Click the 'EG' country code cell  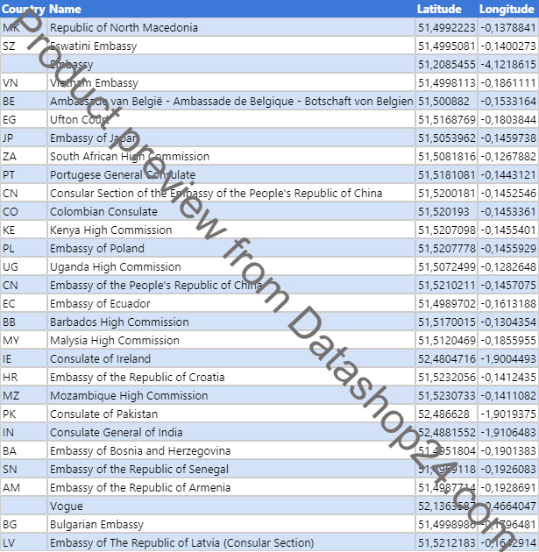[x=24, y=119]
